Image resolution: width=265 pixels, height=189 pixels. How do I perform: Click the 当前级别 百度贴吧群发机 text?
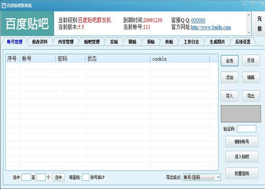85,20
